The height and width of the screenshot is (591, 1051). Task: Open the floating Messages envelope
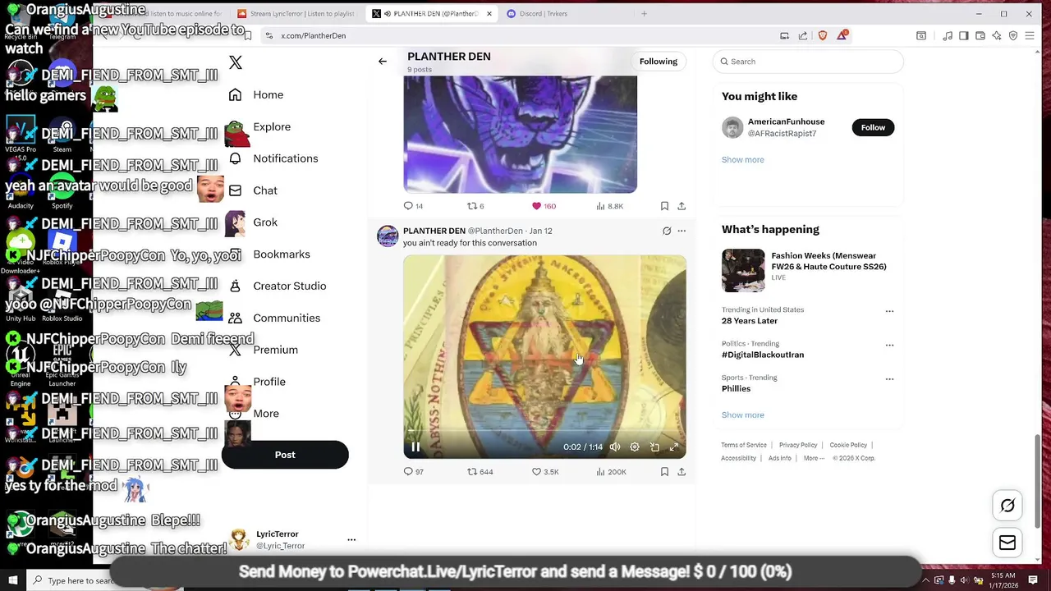(x=1007, y=543)
